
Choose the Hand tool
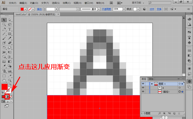click(x=4, y=81)
